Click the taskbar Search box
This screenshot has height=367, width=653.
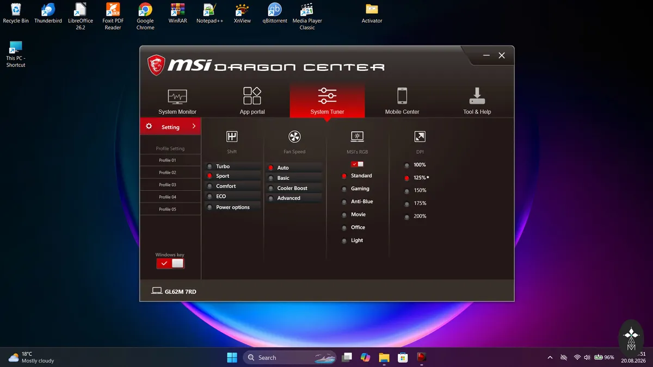pyautogui.click(x=290, y=357)
